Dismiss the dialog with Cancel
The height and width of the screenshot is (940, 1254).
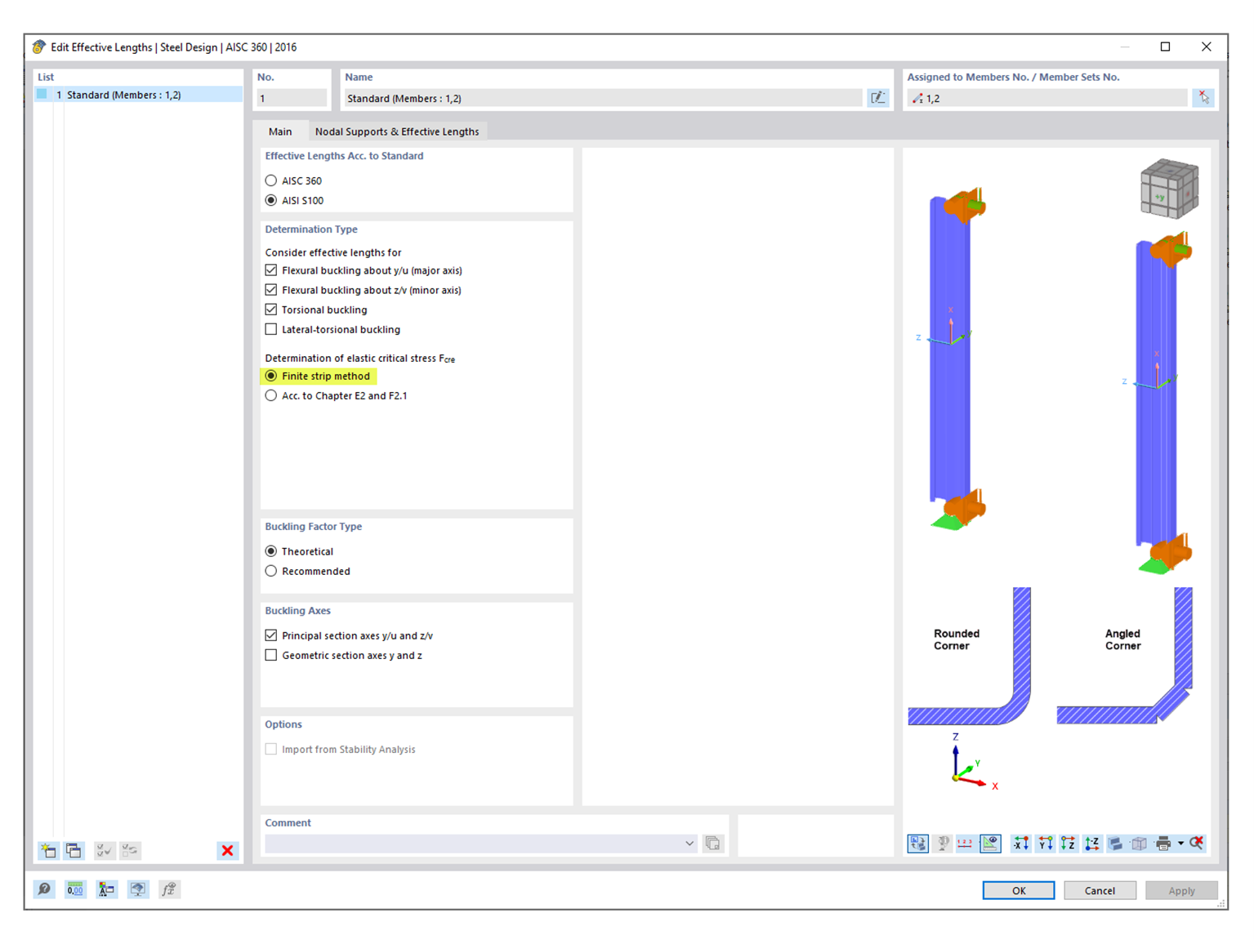click(1100, 890)
